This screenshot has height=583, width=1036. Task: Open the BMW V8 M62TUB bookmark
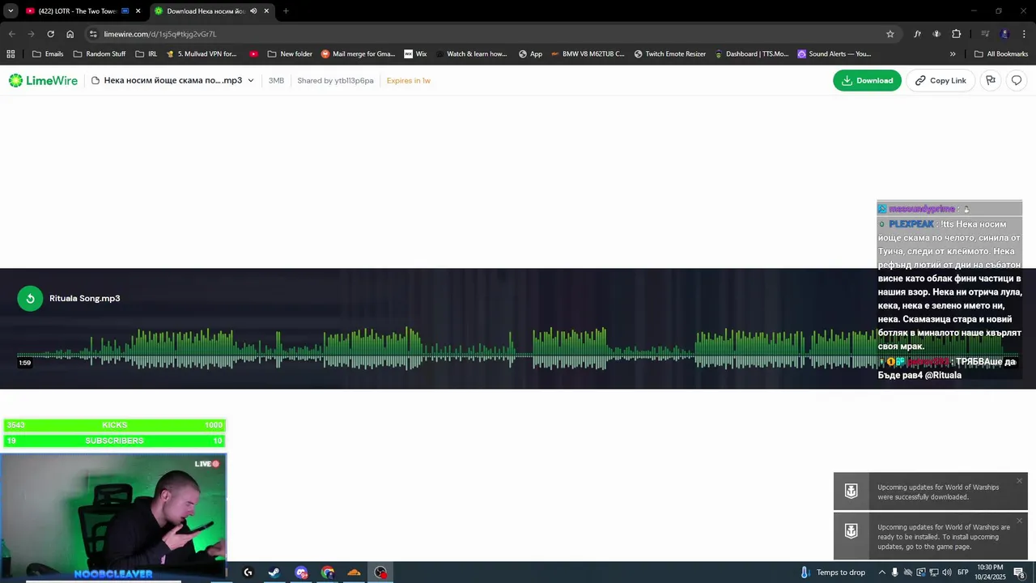coord(588,54)
